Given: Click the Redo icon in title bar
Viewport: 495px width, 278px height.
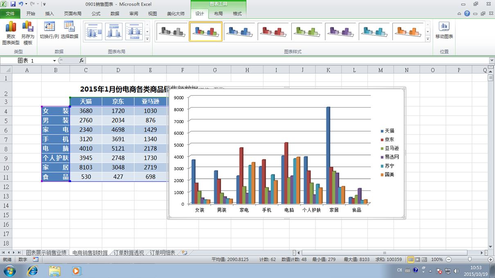Looking at the screenshot, I should 33,4.
